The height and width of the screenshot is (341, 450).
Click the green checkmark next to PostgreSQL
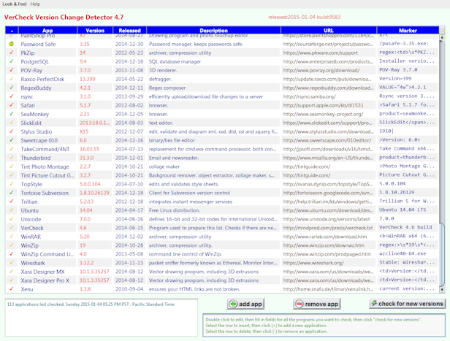point(12,61)
